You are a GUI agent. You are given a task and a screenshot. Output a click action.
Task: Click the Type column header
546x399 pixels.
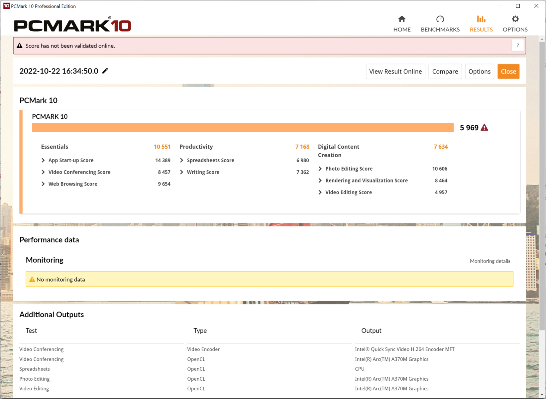pyautogui.click(x=200, y=331)
